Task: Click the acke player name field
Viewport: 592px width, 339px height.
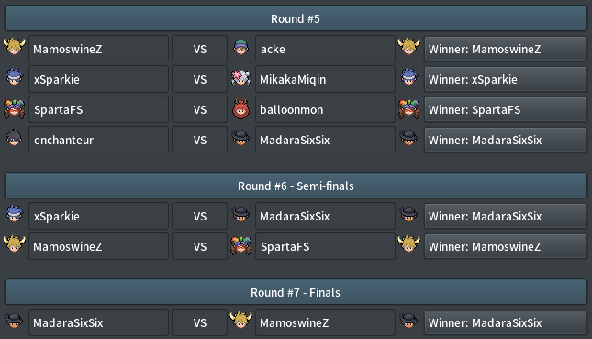Action: tap(326, 49)
